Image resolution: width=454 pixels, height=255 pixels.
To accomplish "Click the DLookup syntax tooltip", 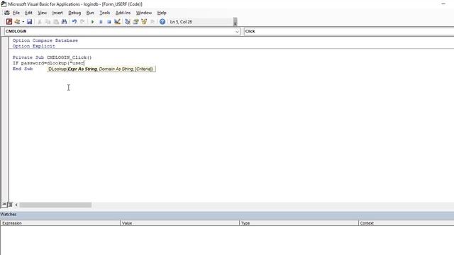I will point(101,69).
